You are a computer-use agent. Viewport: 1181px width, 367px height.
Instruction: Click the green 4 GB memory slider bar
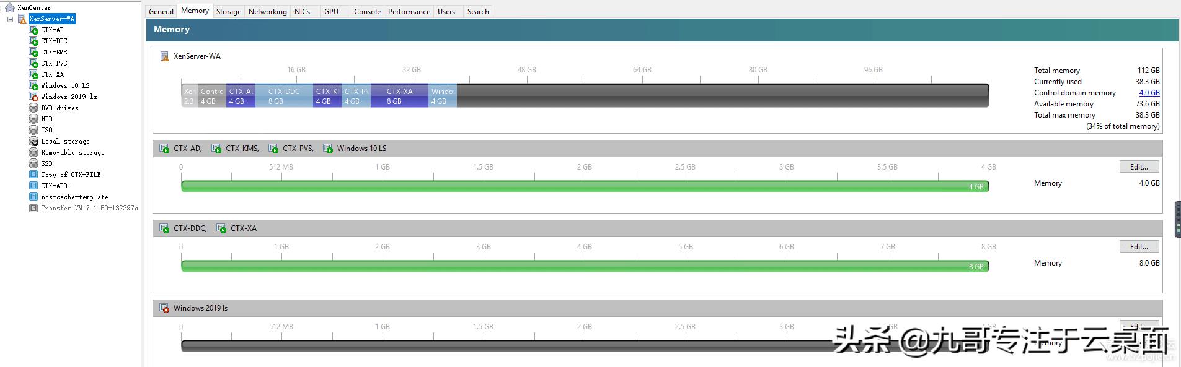(584, 186)
